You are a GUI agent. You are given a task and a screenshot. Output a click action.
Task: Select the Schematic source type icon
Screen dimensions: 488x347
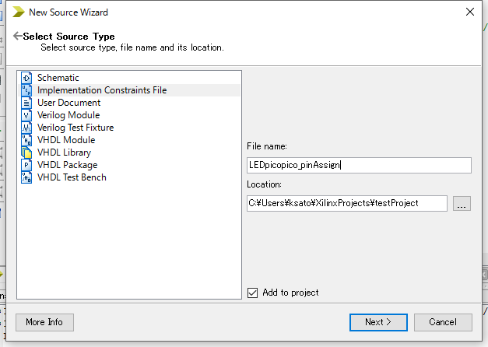click(26, 78)
